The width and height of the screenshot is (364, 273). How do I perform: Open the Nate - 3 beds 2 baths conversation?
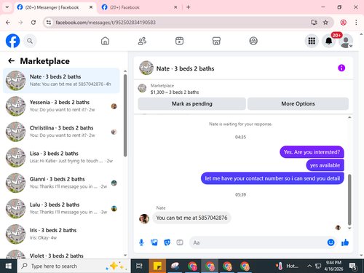point(61,81)
